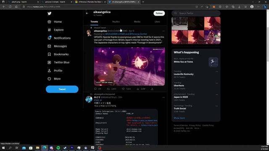Open Spotify from the taskbar
Screen dimensions: 269x151
tap(58, 148)
